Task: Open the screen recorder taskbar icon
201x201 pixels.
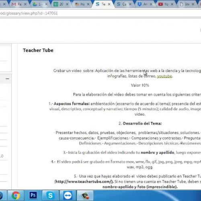Action: click(85, 195)
